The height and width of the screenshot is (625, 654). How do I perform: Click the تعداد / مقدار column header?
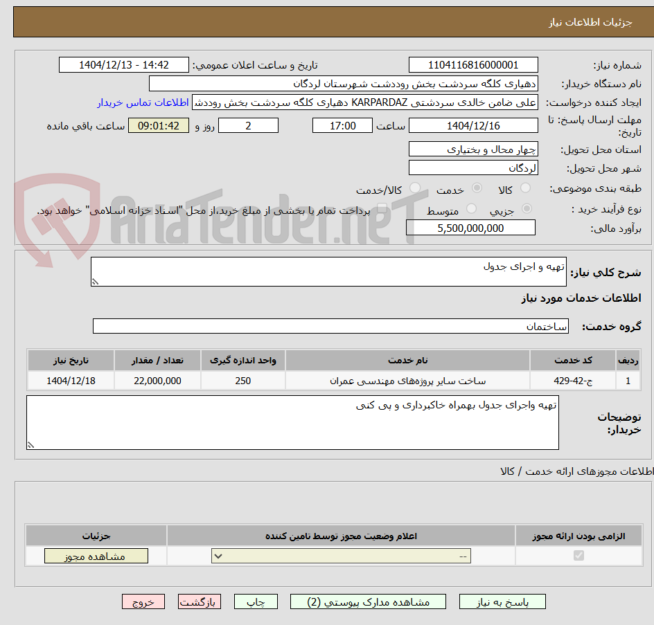[x=158, y=361]
